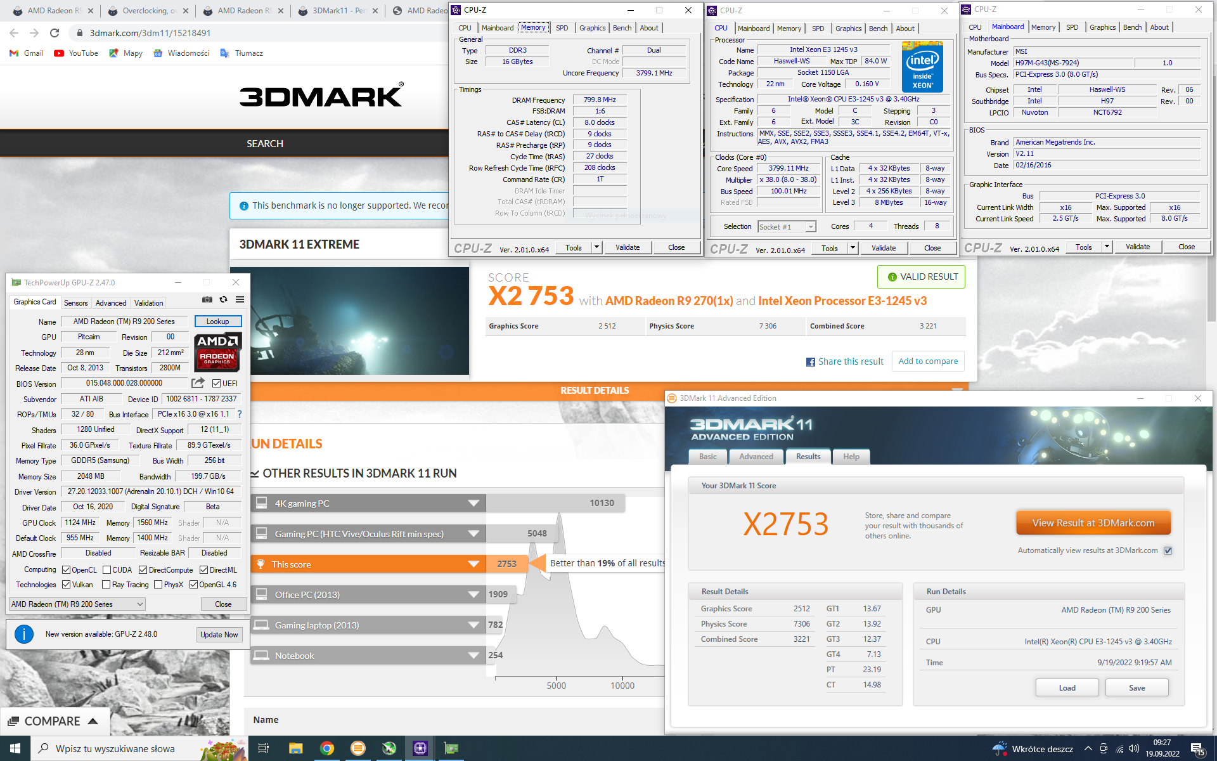1217x761 pixels.
Task: Click the Windows Start button
Action: coord(15,748)
